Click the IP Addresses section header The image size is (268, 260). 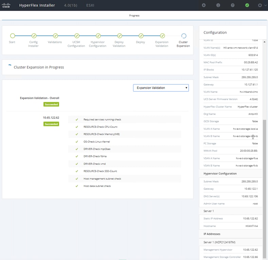coord(212,234)
